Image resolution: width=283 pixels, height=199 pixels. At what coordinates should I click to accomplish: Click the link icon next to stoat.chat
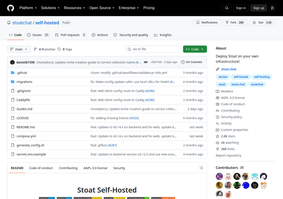tap(218, 69)
